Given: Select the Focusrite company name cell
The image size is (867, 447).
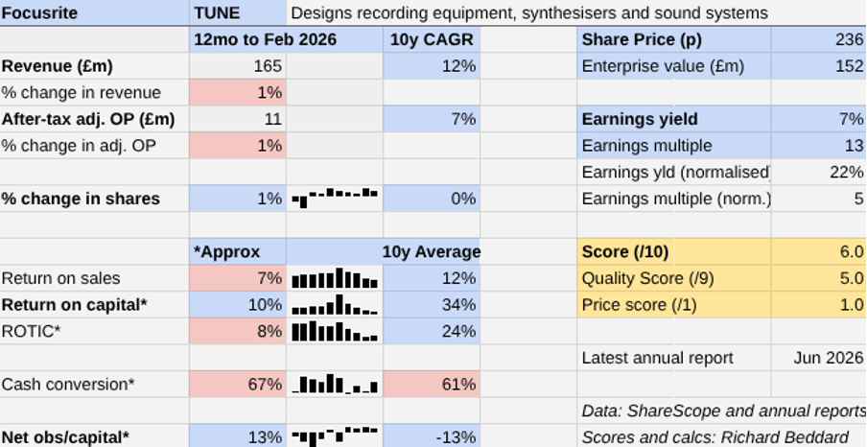Looking at the screenshot, I should [x=95, y=12].
